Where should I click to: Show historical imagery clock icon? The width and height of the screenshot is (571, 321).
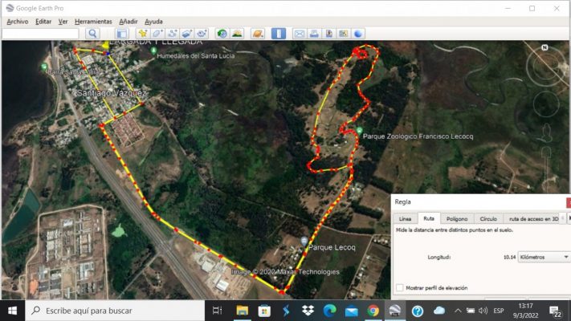coord(222,34)
